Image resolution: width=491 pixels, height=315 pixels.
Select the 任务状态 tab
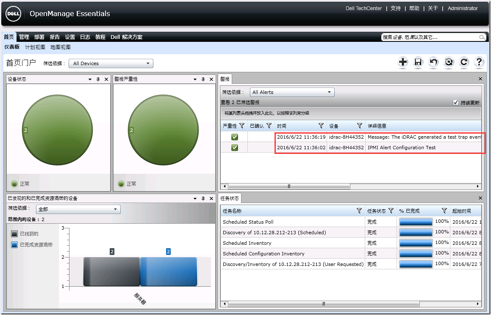(x=230, y=198)
